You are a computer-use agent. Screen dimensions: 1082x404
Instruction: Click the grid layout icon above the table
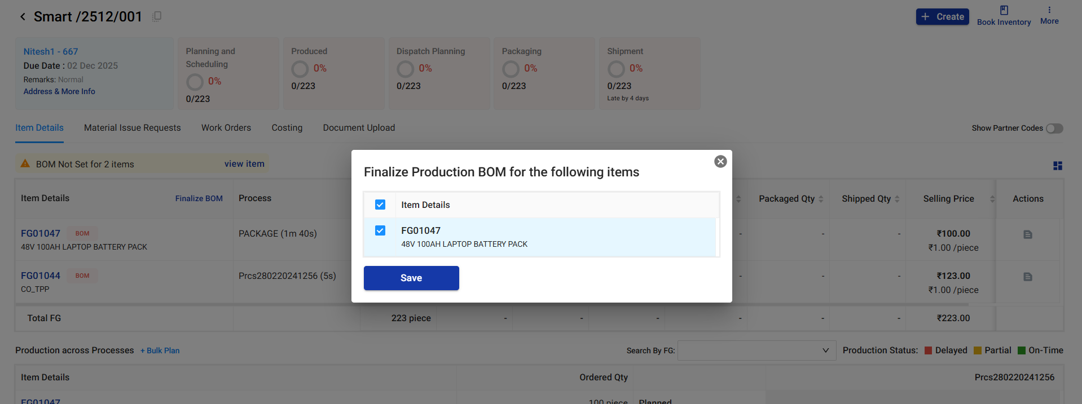tap(1057, 166)
